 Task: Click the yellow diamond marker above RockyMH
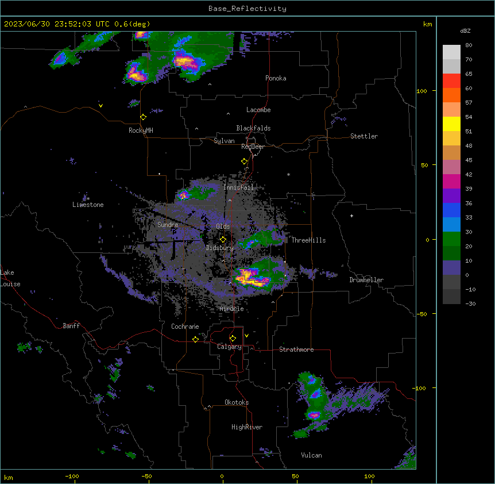click(x=143, y=117)
